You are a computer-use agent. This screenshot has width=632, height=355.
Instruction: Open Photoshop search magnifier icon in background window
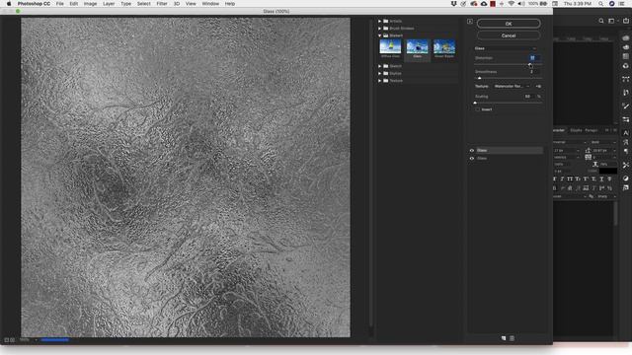(601, 21)
